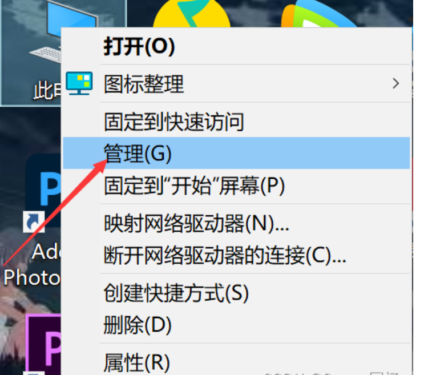Select 删除(D) in the context menu
Viewport: 424px width, 375px height.
pyautogui.click(x=236, y=325)
